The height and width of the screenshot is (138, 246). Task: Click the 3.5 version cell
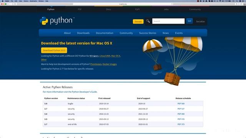point(46,119)
